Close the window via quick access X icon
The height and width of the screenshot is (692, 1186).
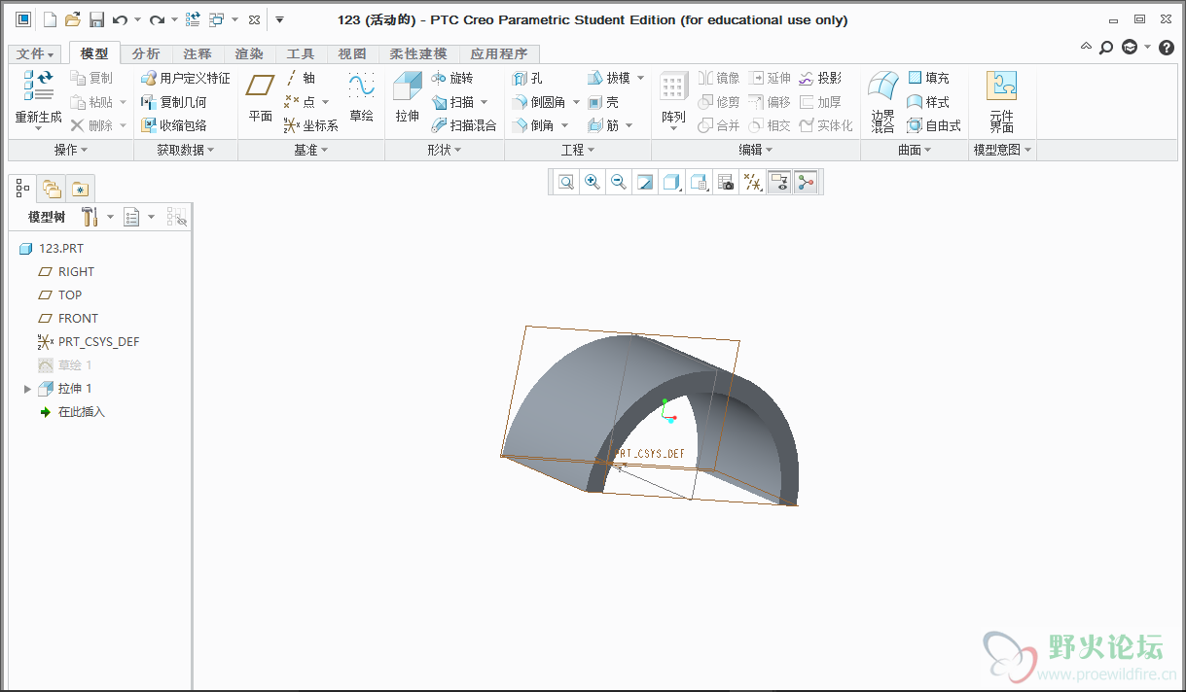tap(254, 19)
